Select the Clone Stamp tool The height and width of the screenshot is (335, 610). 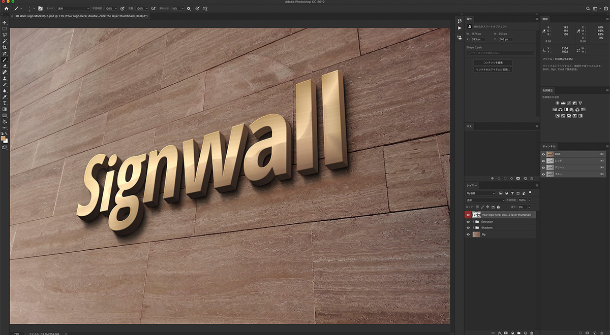[x=5, y=78]
